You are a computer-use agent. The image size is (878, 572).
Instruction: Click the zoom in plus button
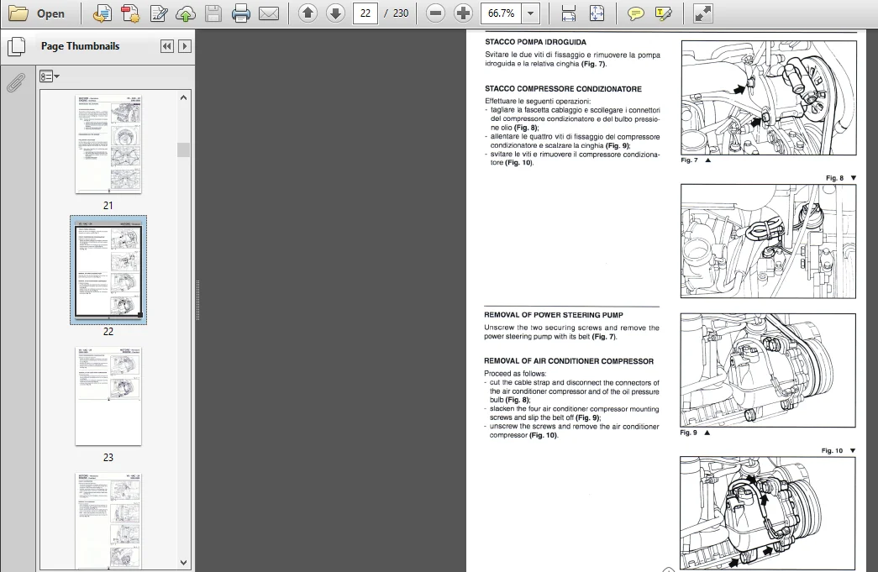click(463, 13)
